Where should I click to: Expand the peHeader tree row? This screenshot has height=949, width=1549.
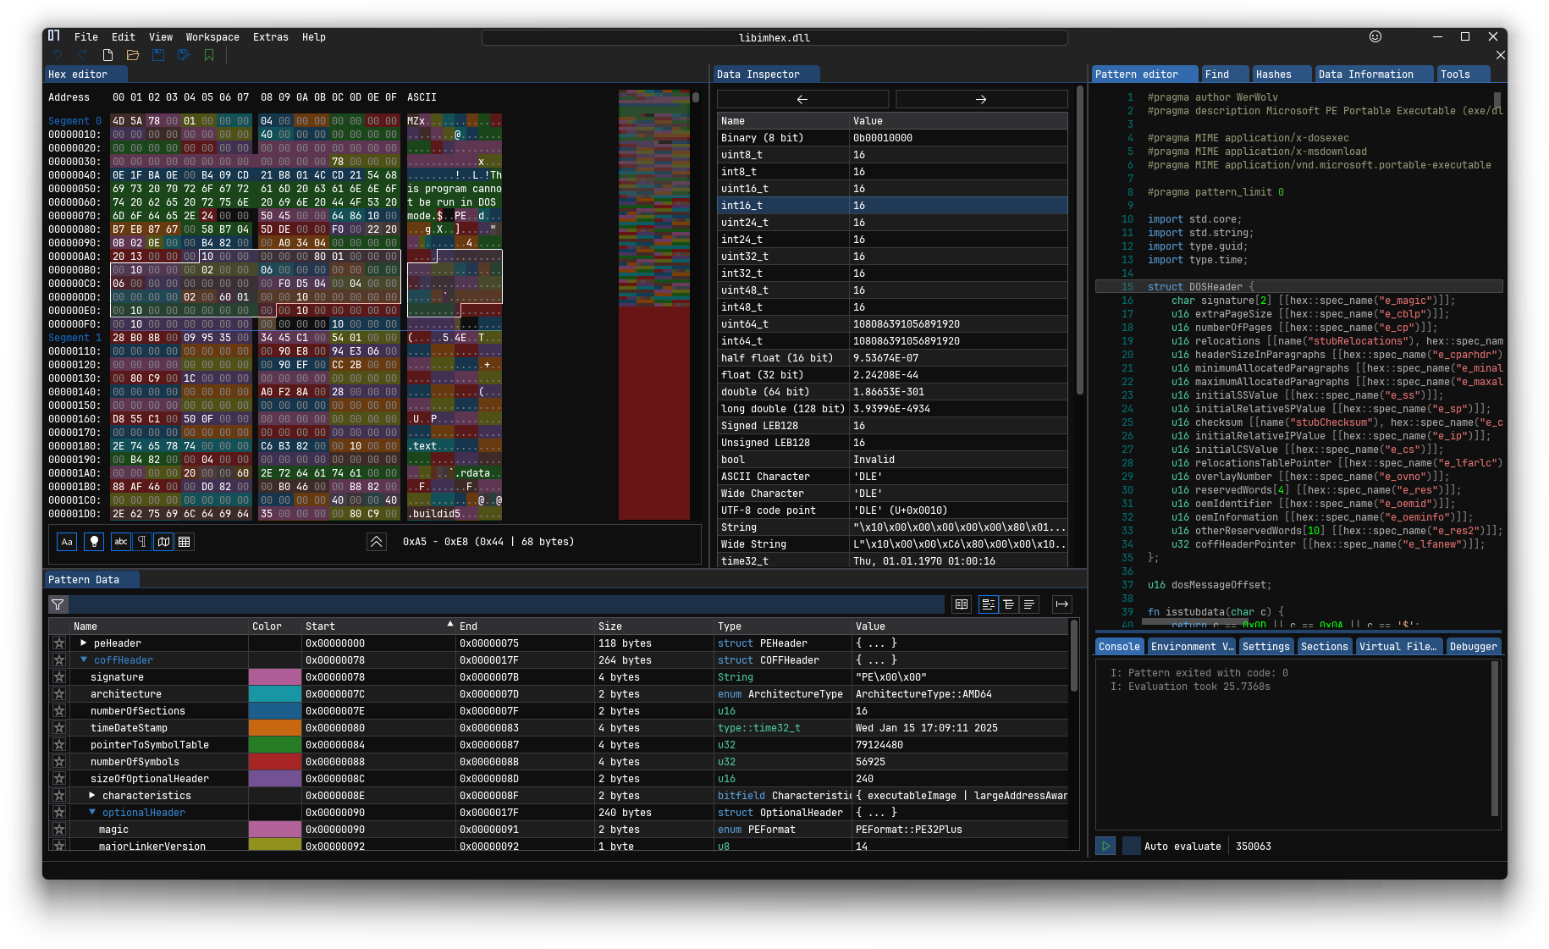tap(84, 643)
